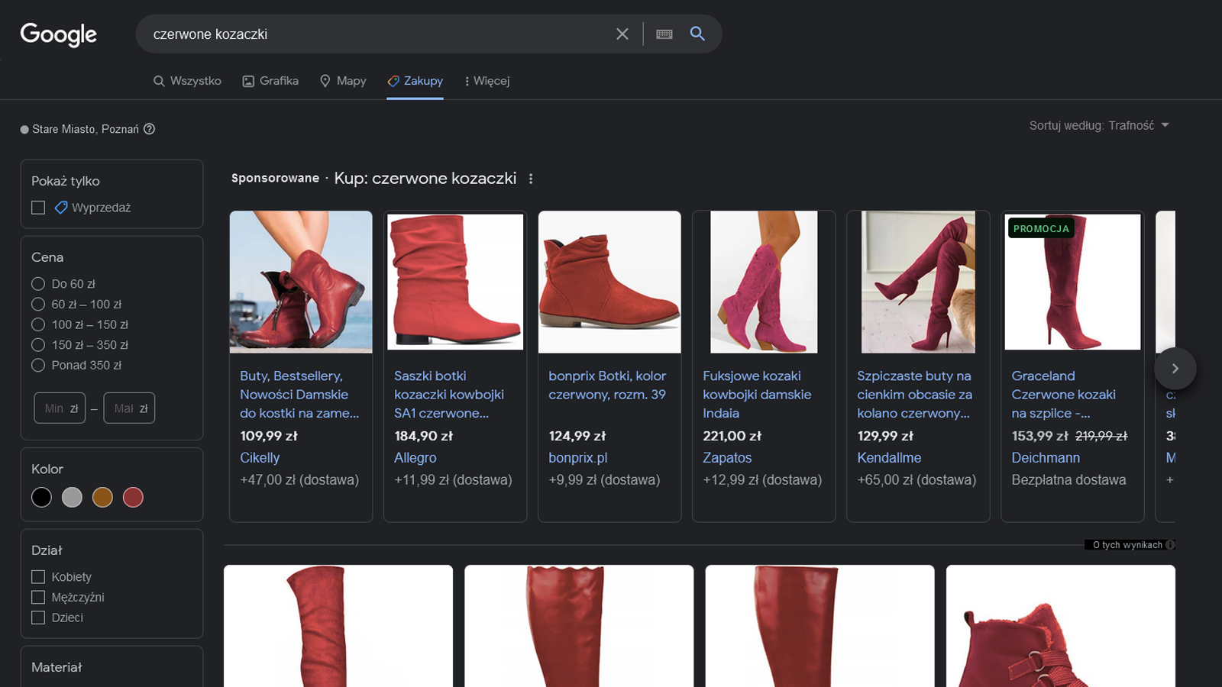Check the Mężczyźni department box
The image size is (1222, 687).
38,597
